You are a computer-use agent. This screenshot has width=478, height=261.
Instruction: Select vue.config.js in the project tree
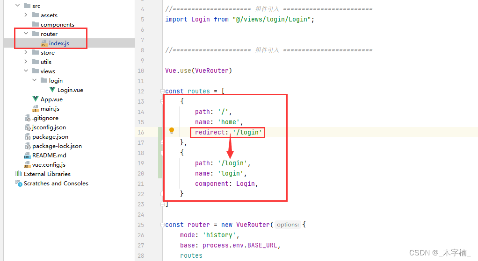[x=49, y=165]
